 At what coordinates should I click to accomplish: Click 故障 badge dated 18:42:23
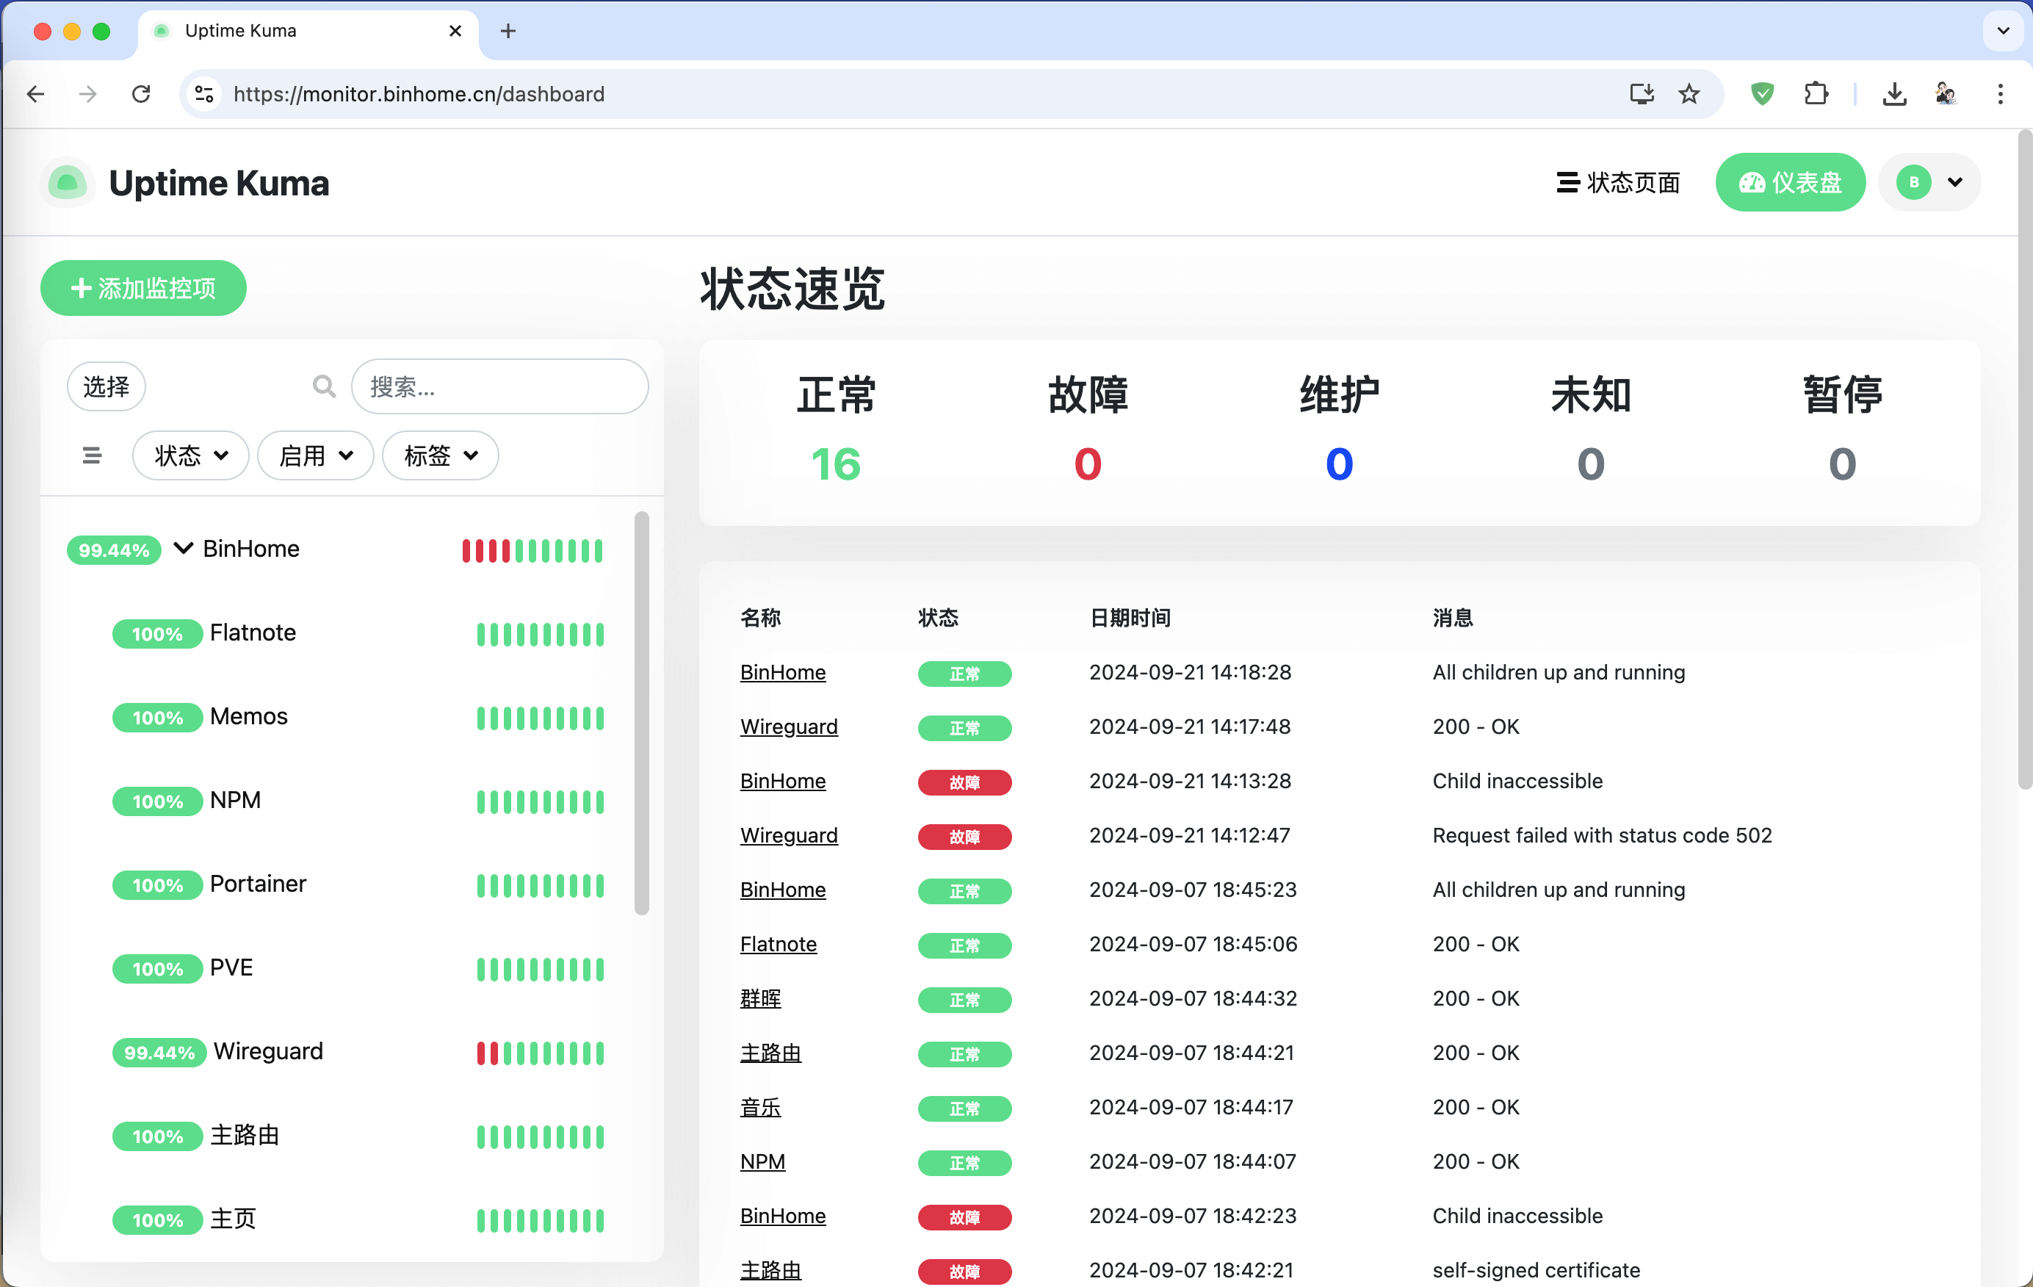tap(964, 1217)
